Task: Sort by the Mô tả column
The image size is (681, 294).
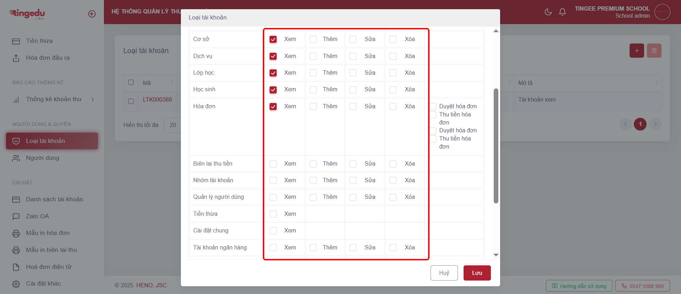Action: 656,83
